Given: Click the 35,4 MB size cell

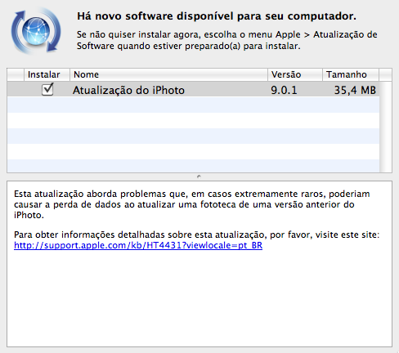Looking at the screenshot, I should (355, 90).
